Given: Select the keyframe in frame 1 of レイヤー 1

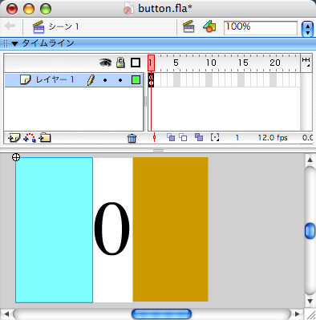Looking at the screenshot, I should pyautogui.click(x=151, y=80).
